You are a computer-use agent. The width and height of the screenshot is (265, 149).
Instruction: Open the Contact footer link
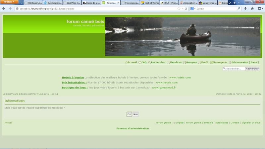tap(235, 123)
